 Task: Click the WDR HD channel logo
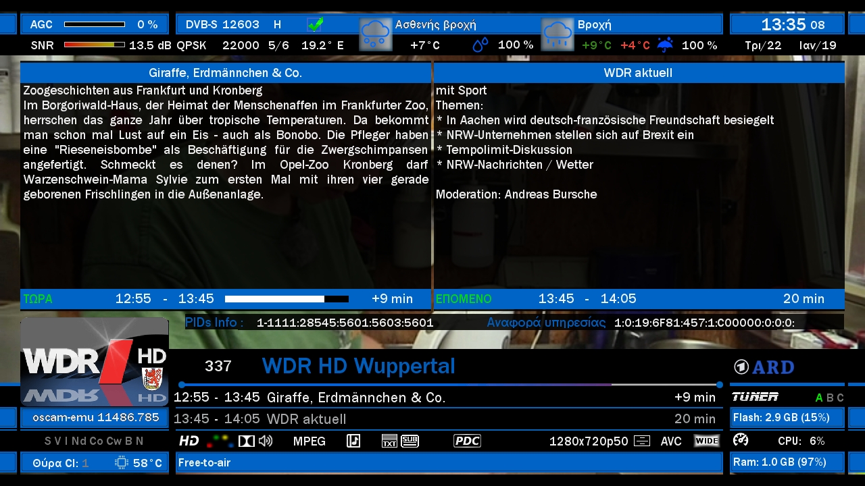(x=95, y=361)
